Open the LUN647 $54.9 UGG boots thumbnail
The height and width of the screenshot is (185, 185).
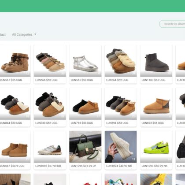(15, 147)
